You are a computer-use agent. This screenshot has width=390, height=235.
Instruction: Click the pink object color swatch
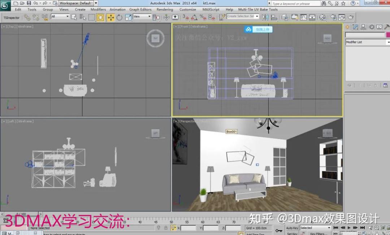(x=388, y=34)
